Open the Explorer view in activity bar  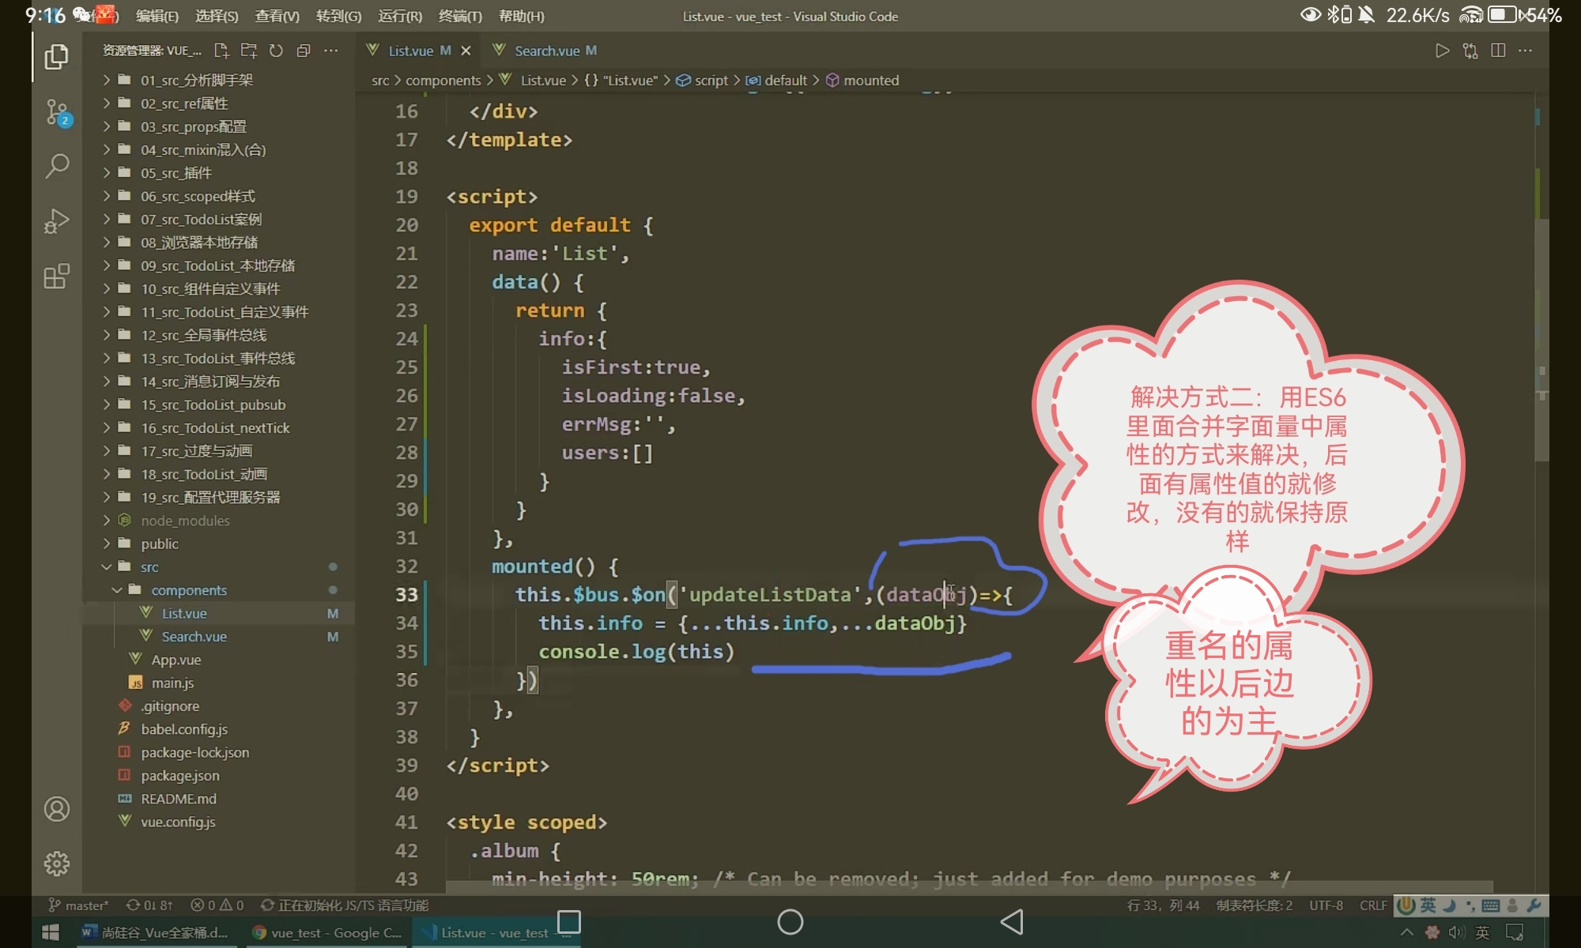click(x=56, y=57)
